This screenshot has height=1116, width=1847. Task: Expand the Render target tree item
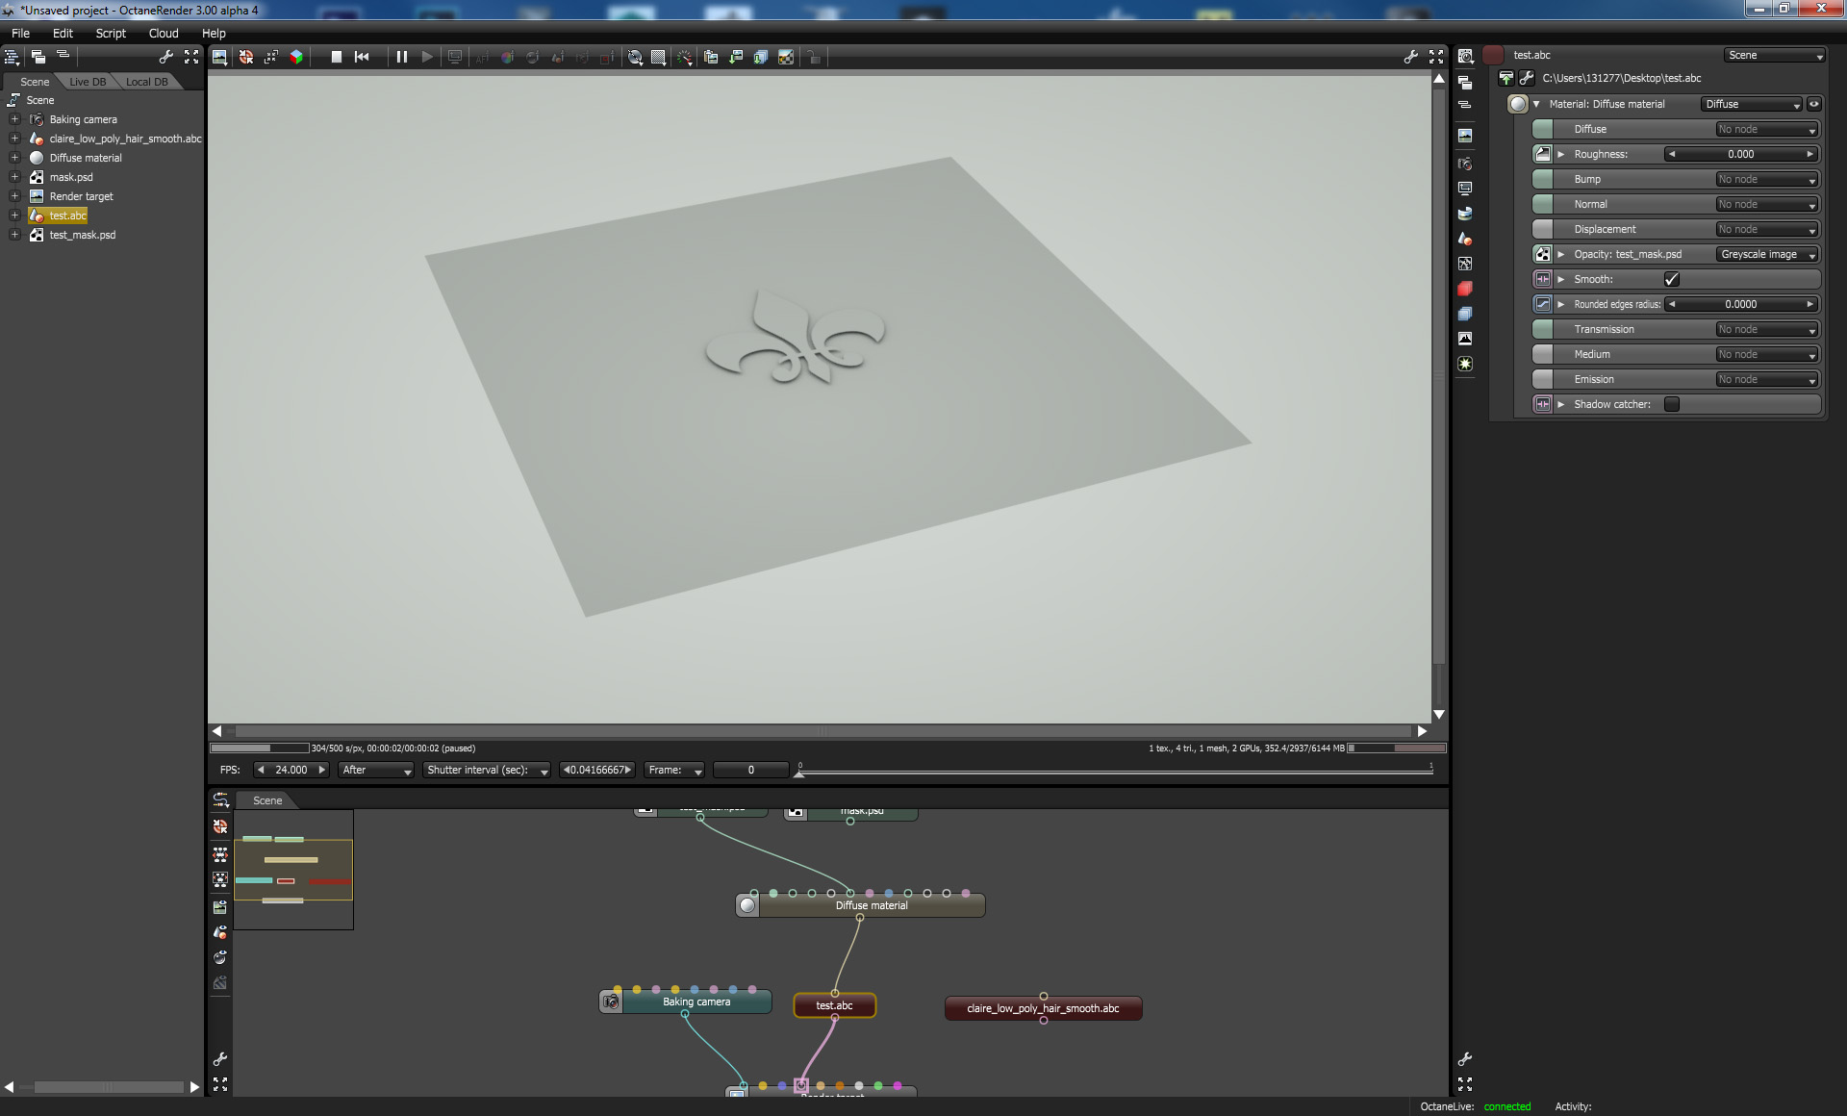coord(14,196)
